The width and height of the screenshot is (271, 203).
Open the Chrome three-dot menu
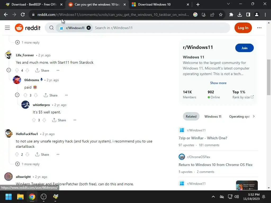pos(265,15)
